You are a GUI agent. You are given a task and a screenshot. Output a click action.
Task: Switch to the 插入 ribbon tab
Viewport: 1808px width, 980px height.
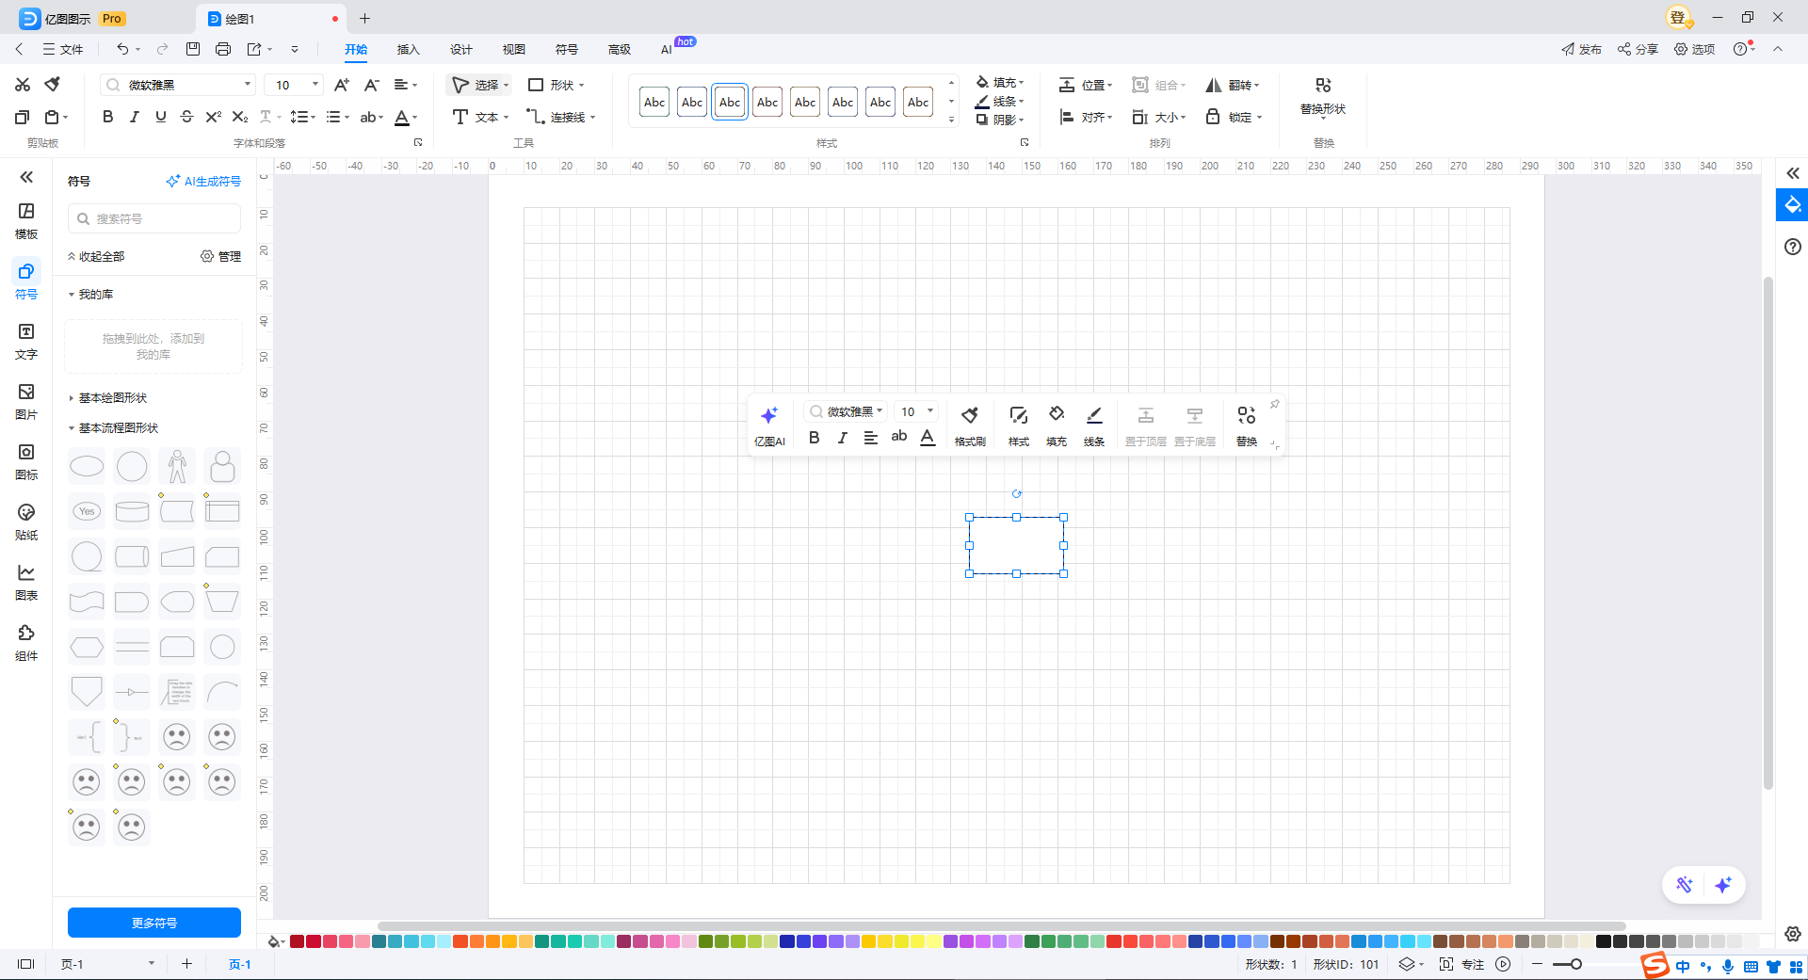(408, 49)
